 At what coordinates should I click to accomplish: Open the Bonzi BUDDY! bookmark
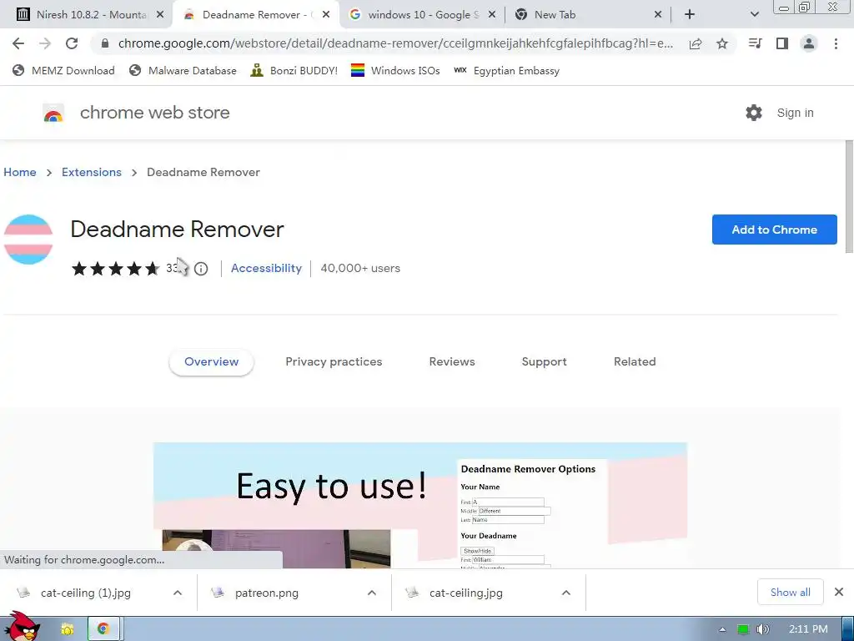coord(294,70)
